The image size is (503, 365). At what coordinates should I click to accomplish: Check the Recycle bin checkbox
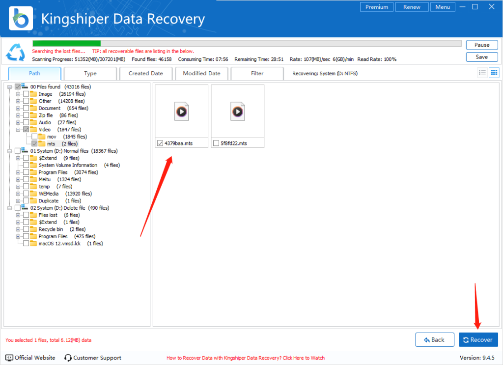coord(26,229)
